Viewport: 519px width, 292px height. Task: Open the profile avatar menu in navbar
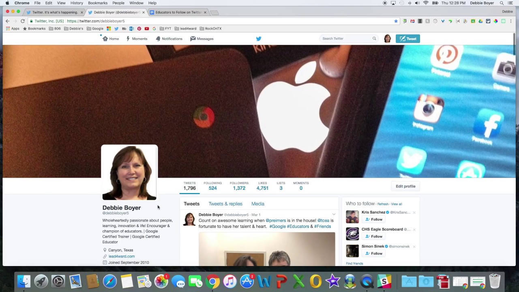tap(387, 39)
